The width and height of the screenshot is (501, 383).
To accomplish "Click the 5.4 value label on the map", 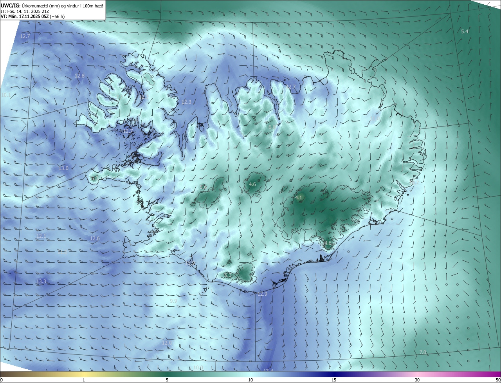I will pyautogui.click(x=465, y=31).
